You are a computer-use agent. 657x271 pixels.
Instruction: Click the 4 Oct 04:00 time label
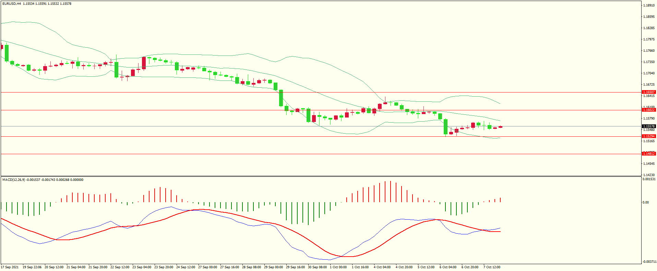click(382, 267)
